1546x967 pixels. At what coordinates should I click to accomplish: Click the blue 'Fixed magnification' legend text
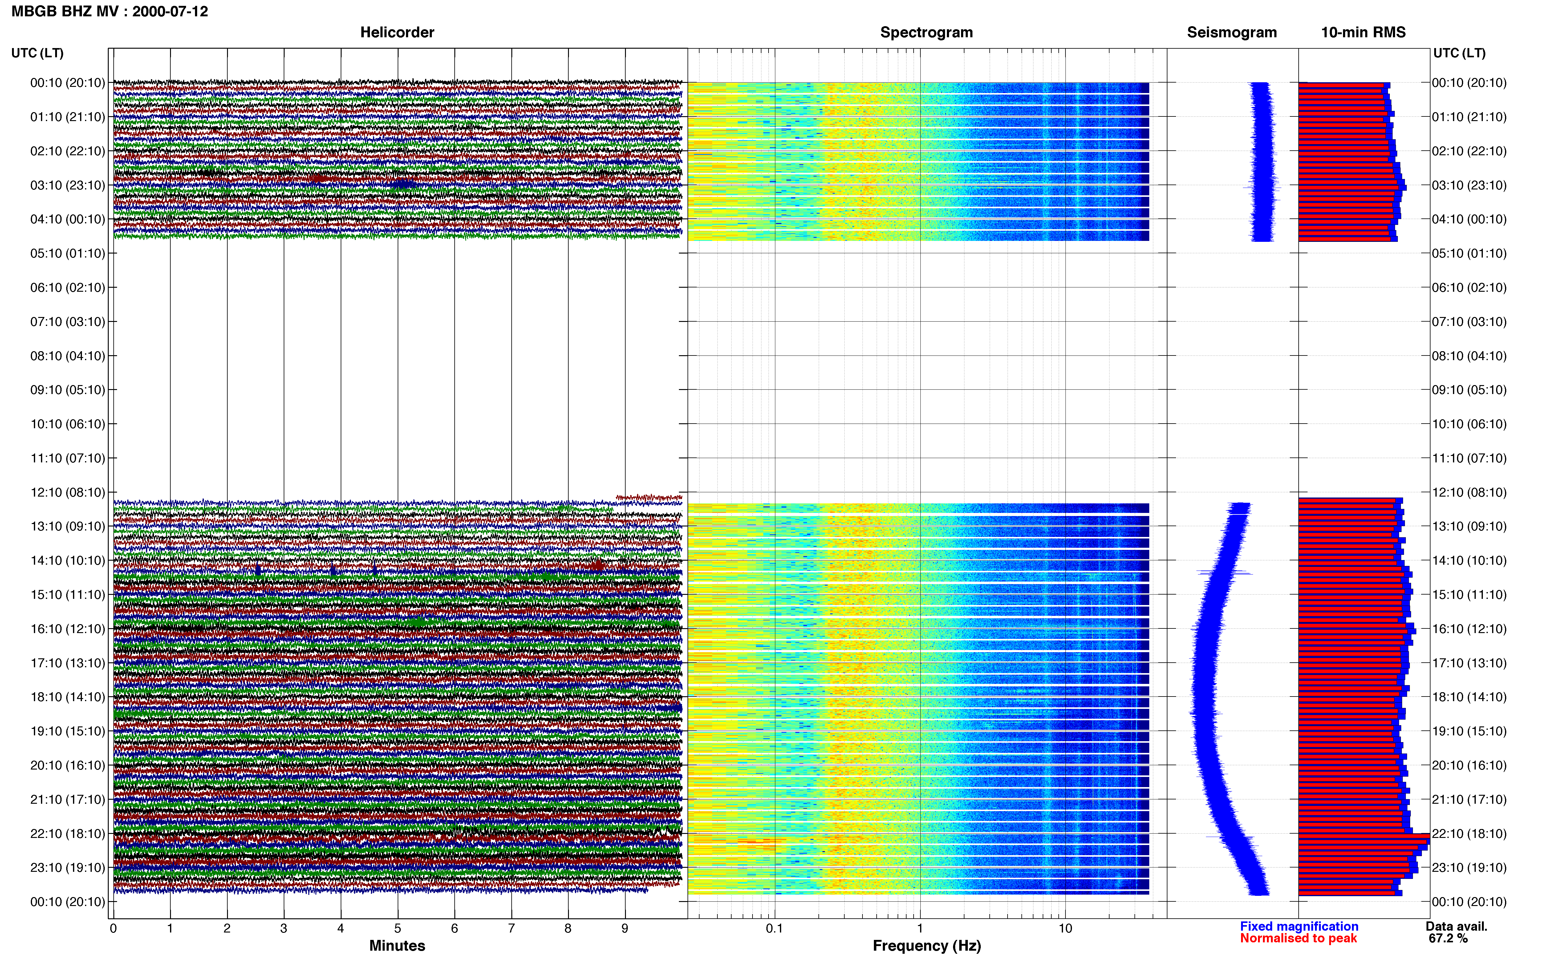pyautogui.click(x=1299, y=927)
